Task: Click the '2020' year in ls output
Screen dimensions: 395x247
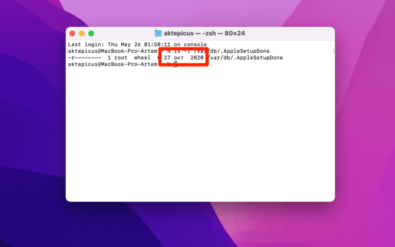Action: [197, 58]
